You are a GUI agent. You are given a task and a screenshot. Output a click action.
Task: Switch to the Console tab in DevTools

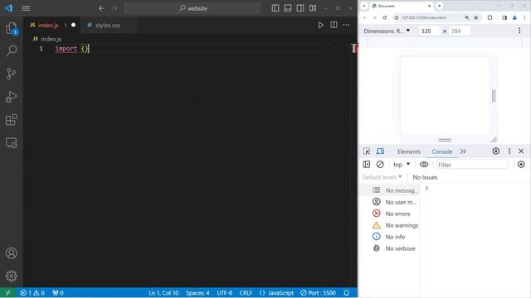click(442, 151)
